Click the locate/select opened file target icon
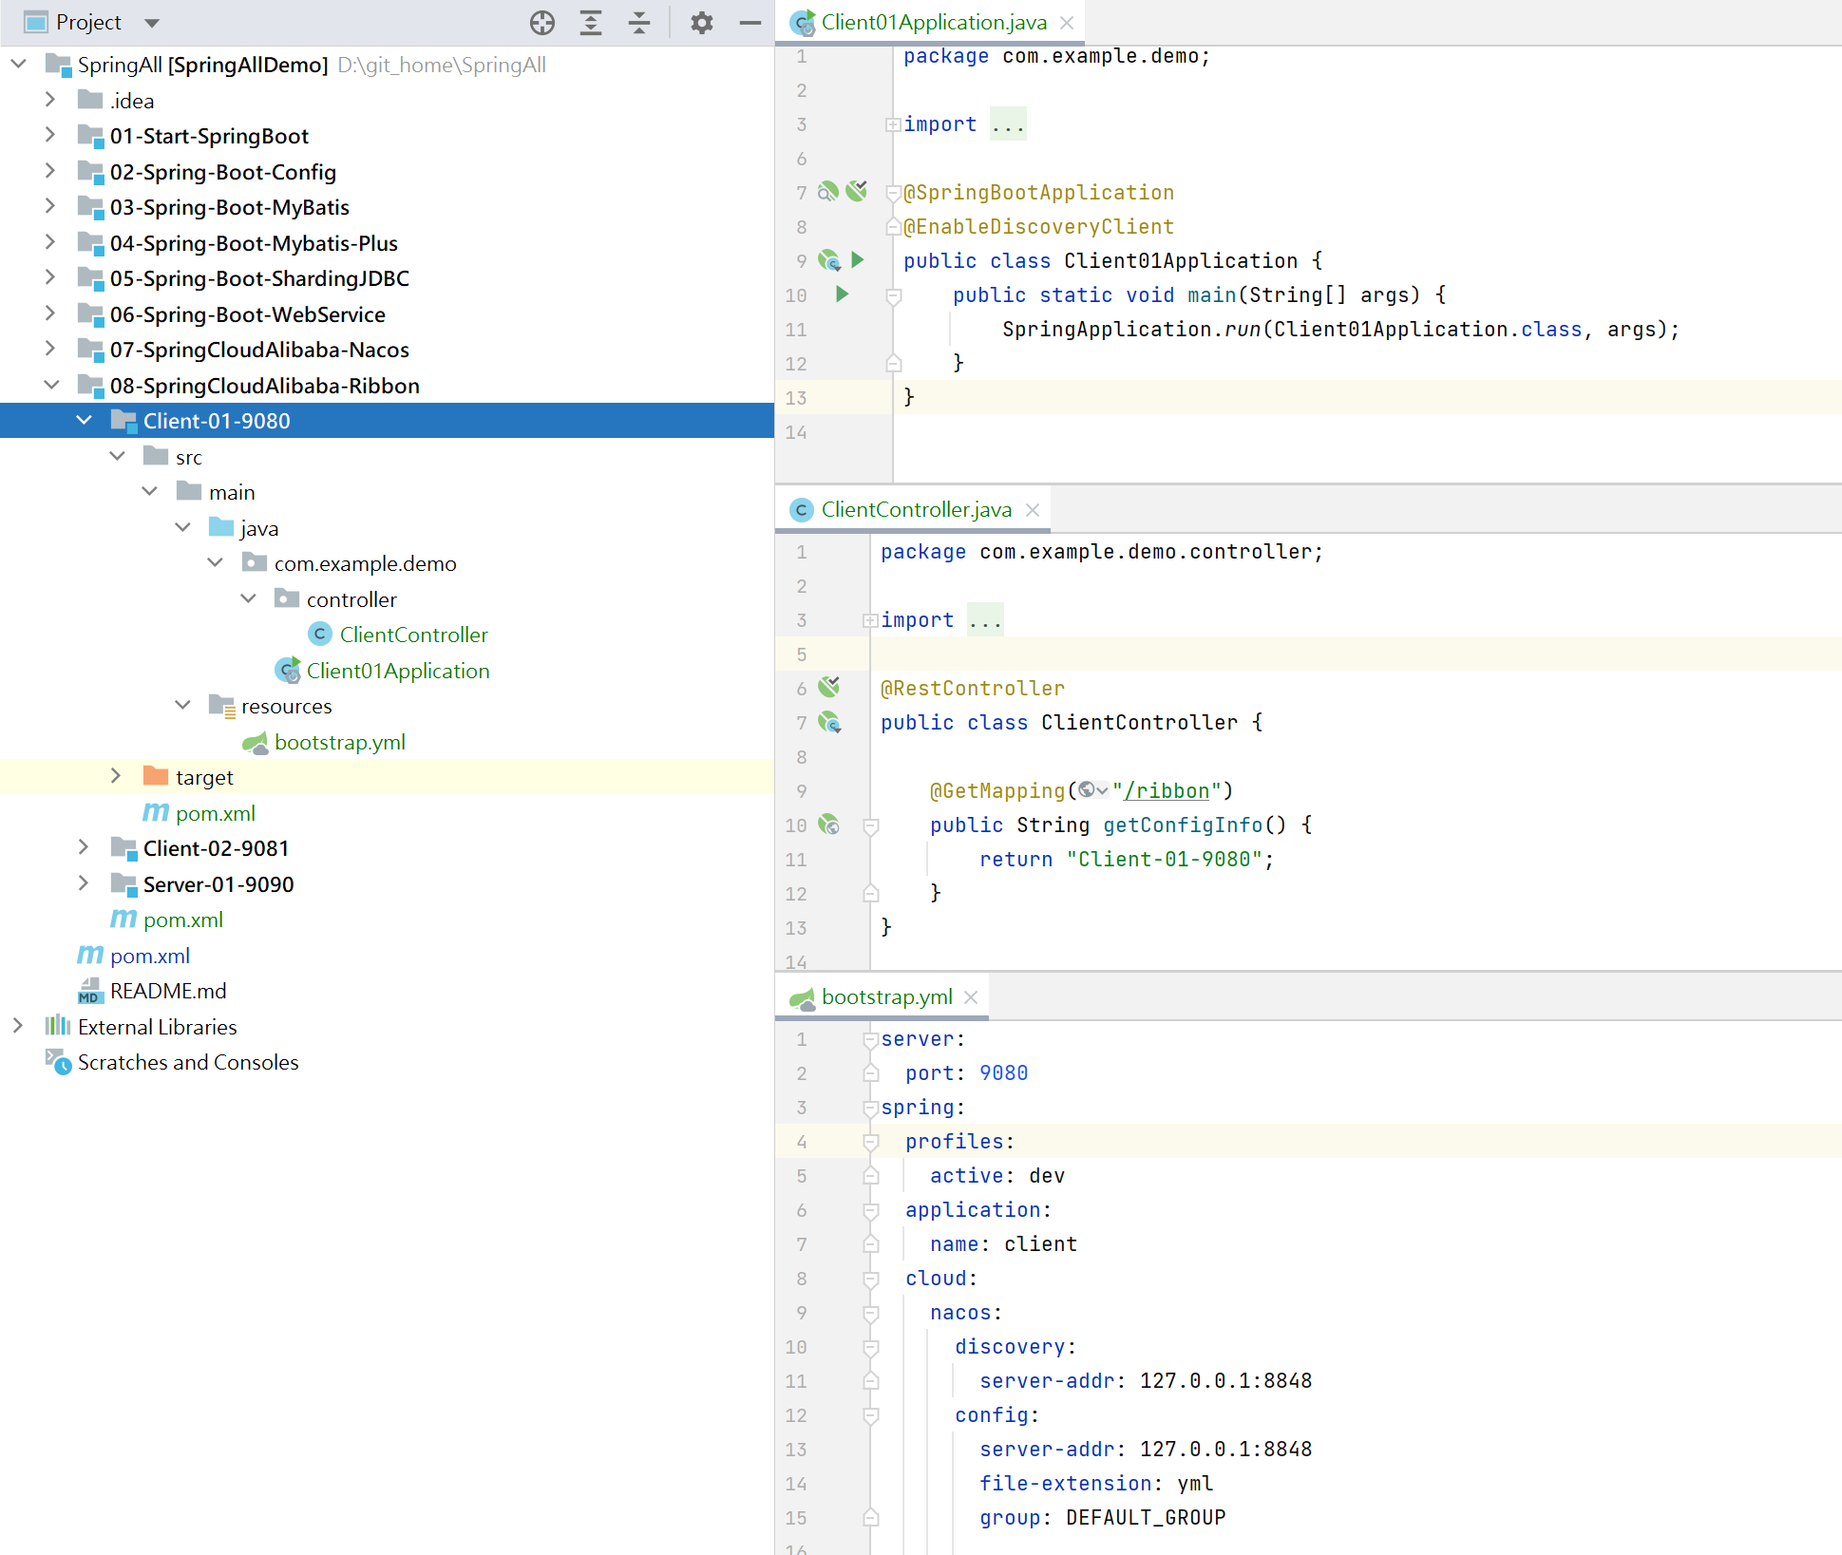Screen dimensions: 1842x1555 point(542,23)
